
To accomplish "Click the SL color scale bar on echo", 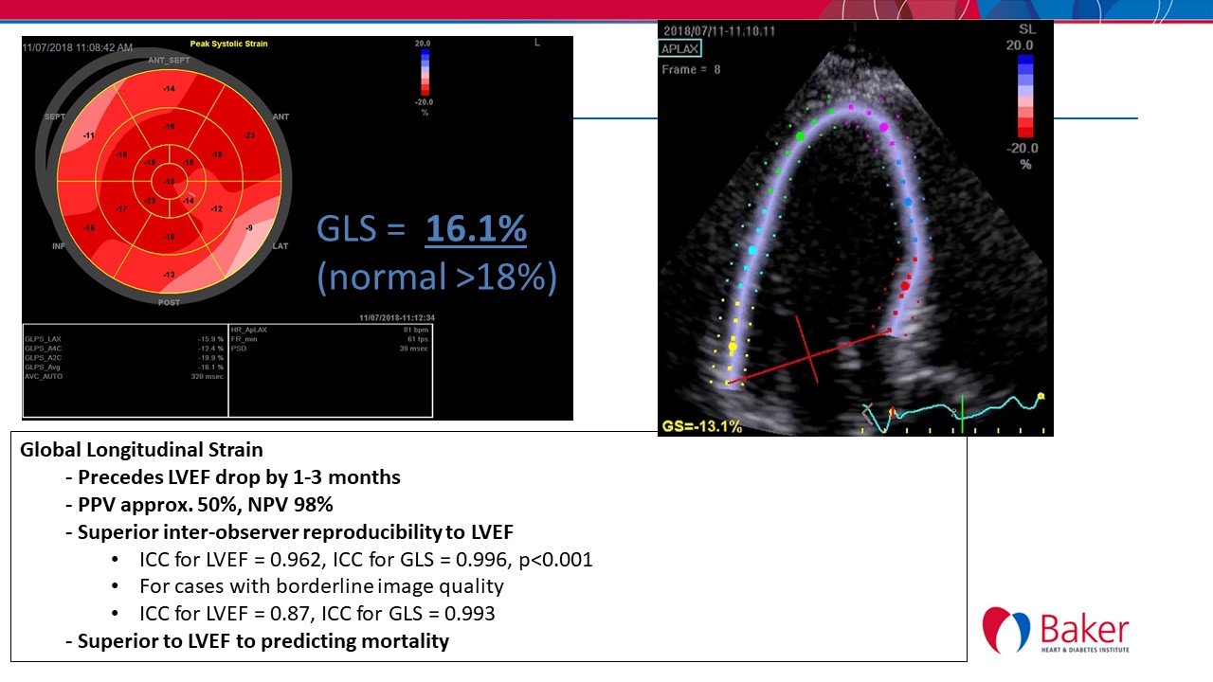I will (x=1024, y=97).
